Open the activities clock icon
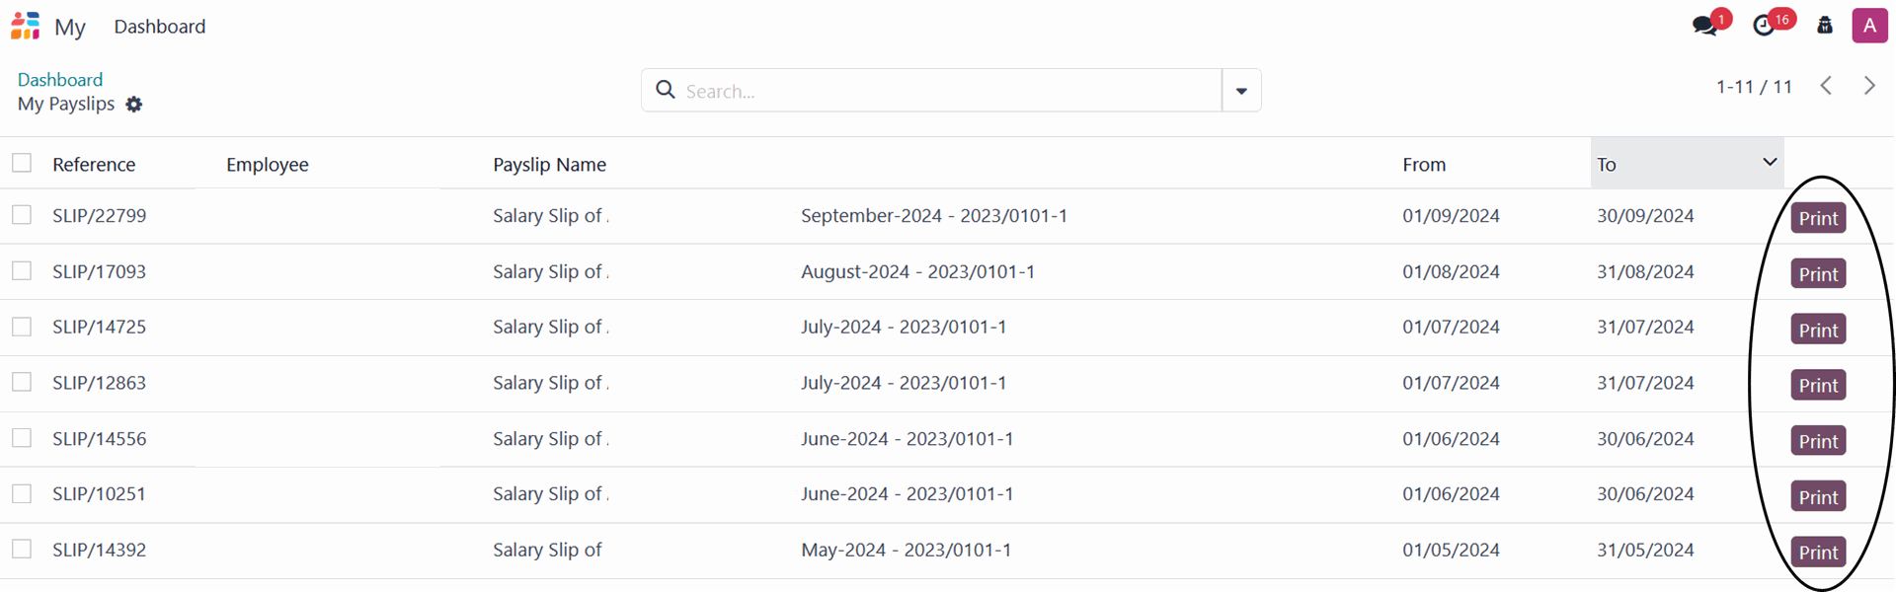This screenshot has height=592, width=1896. pos(1764,26)
